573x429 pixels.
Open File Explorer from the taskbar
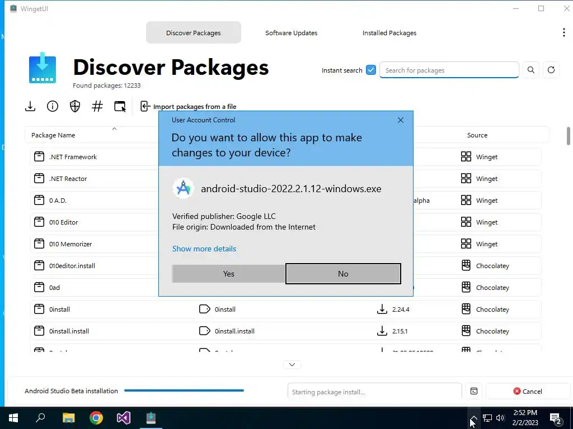click(69, 418)
